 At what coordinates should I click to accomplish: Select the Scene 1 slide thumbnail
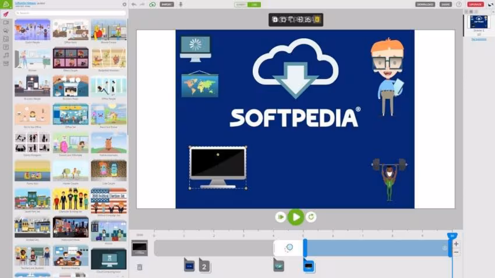pyautogui.click(x=479, y=22)
